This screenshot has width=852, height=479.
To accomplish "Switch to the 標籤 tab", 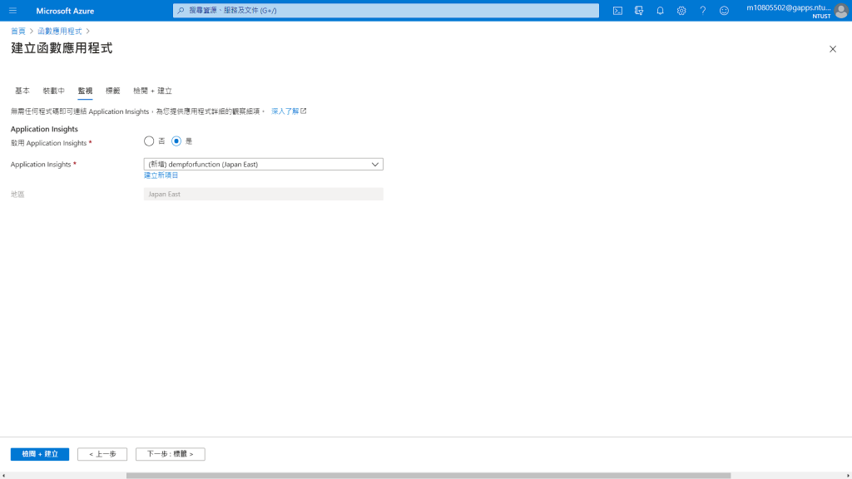I will (113, 91).
